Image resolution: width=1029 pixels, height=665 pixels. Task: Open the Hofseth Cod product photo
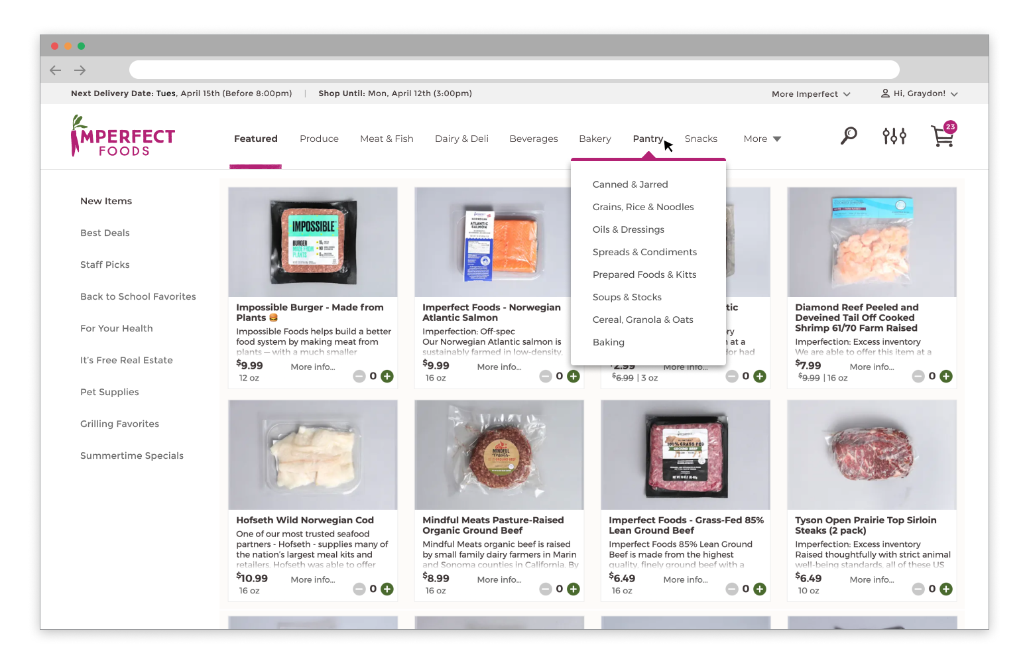[313, 455]
